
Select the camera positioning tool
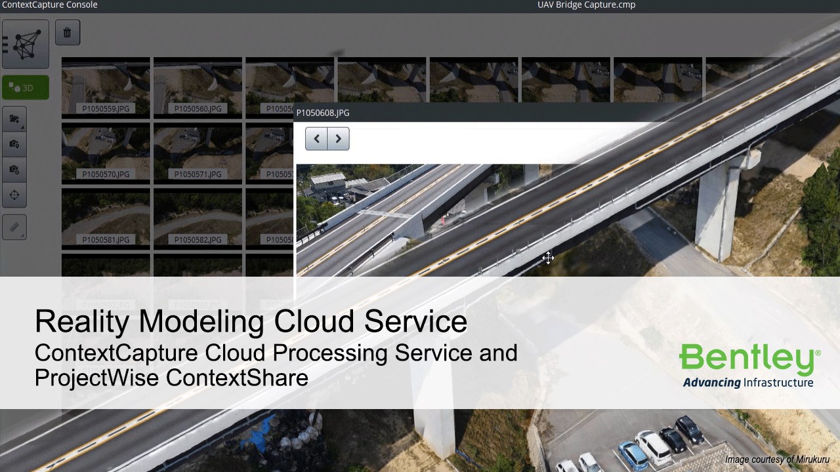14,144
